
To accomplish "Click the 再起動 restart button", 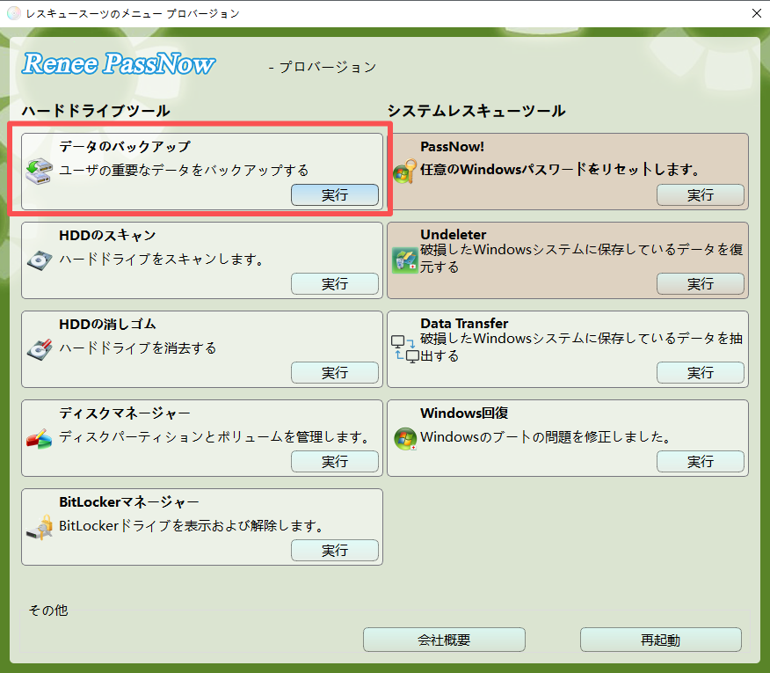I will 660,640.
